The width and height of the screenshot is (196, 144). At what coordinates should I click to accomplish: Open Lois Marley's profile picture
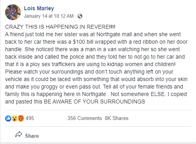point(13,12)
